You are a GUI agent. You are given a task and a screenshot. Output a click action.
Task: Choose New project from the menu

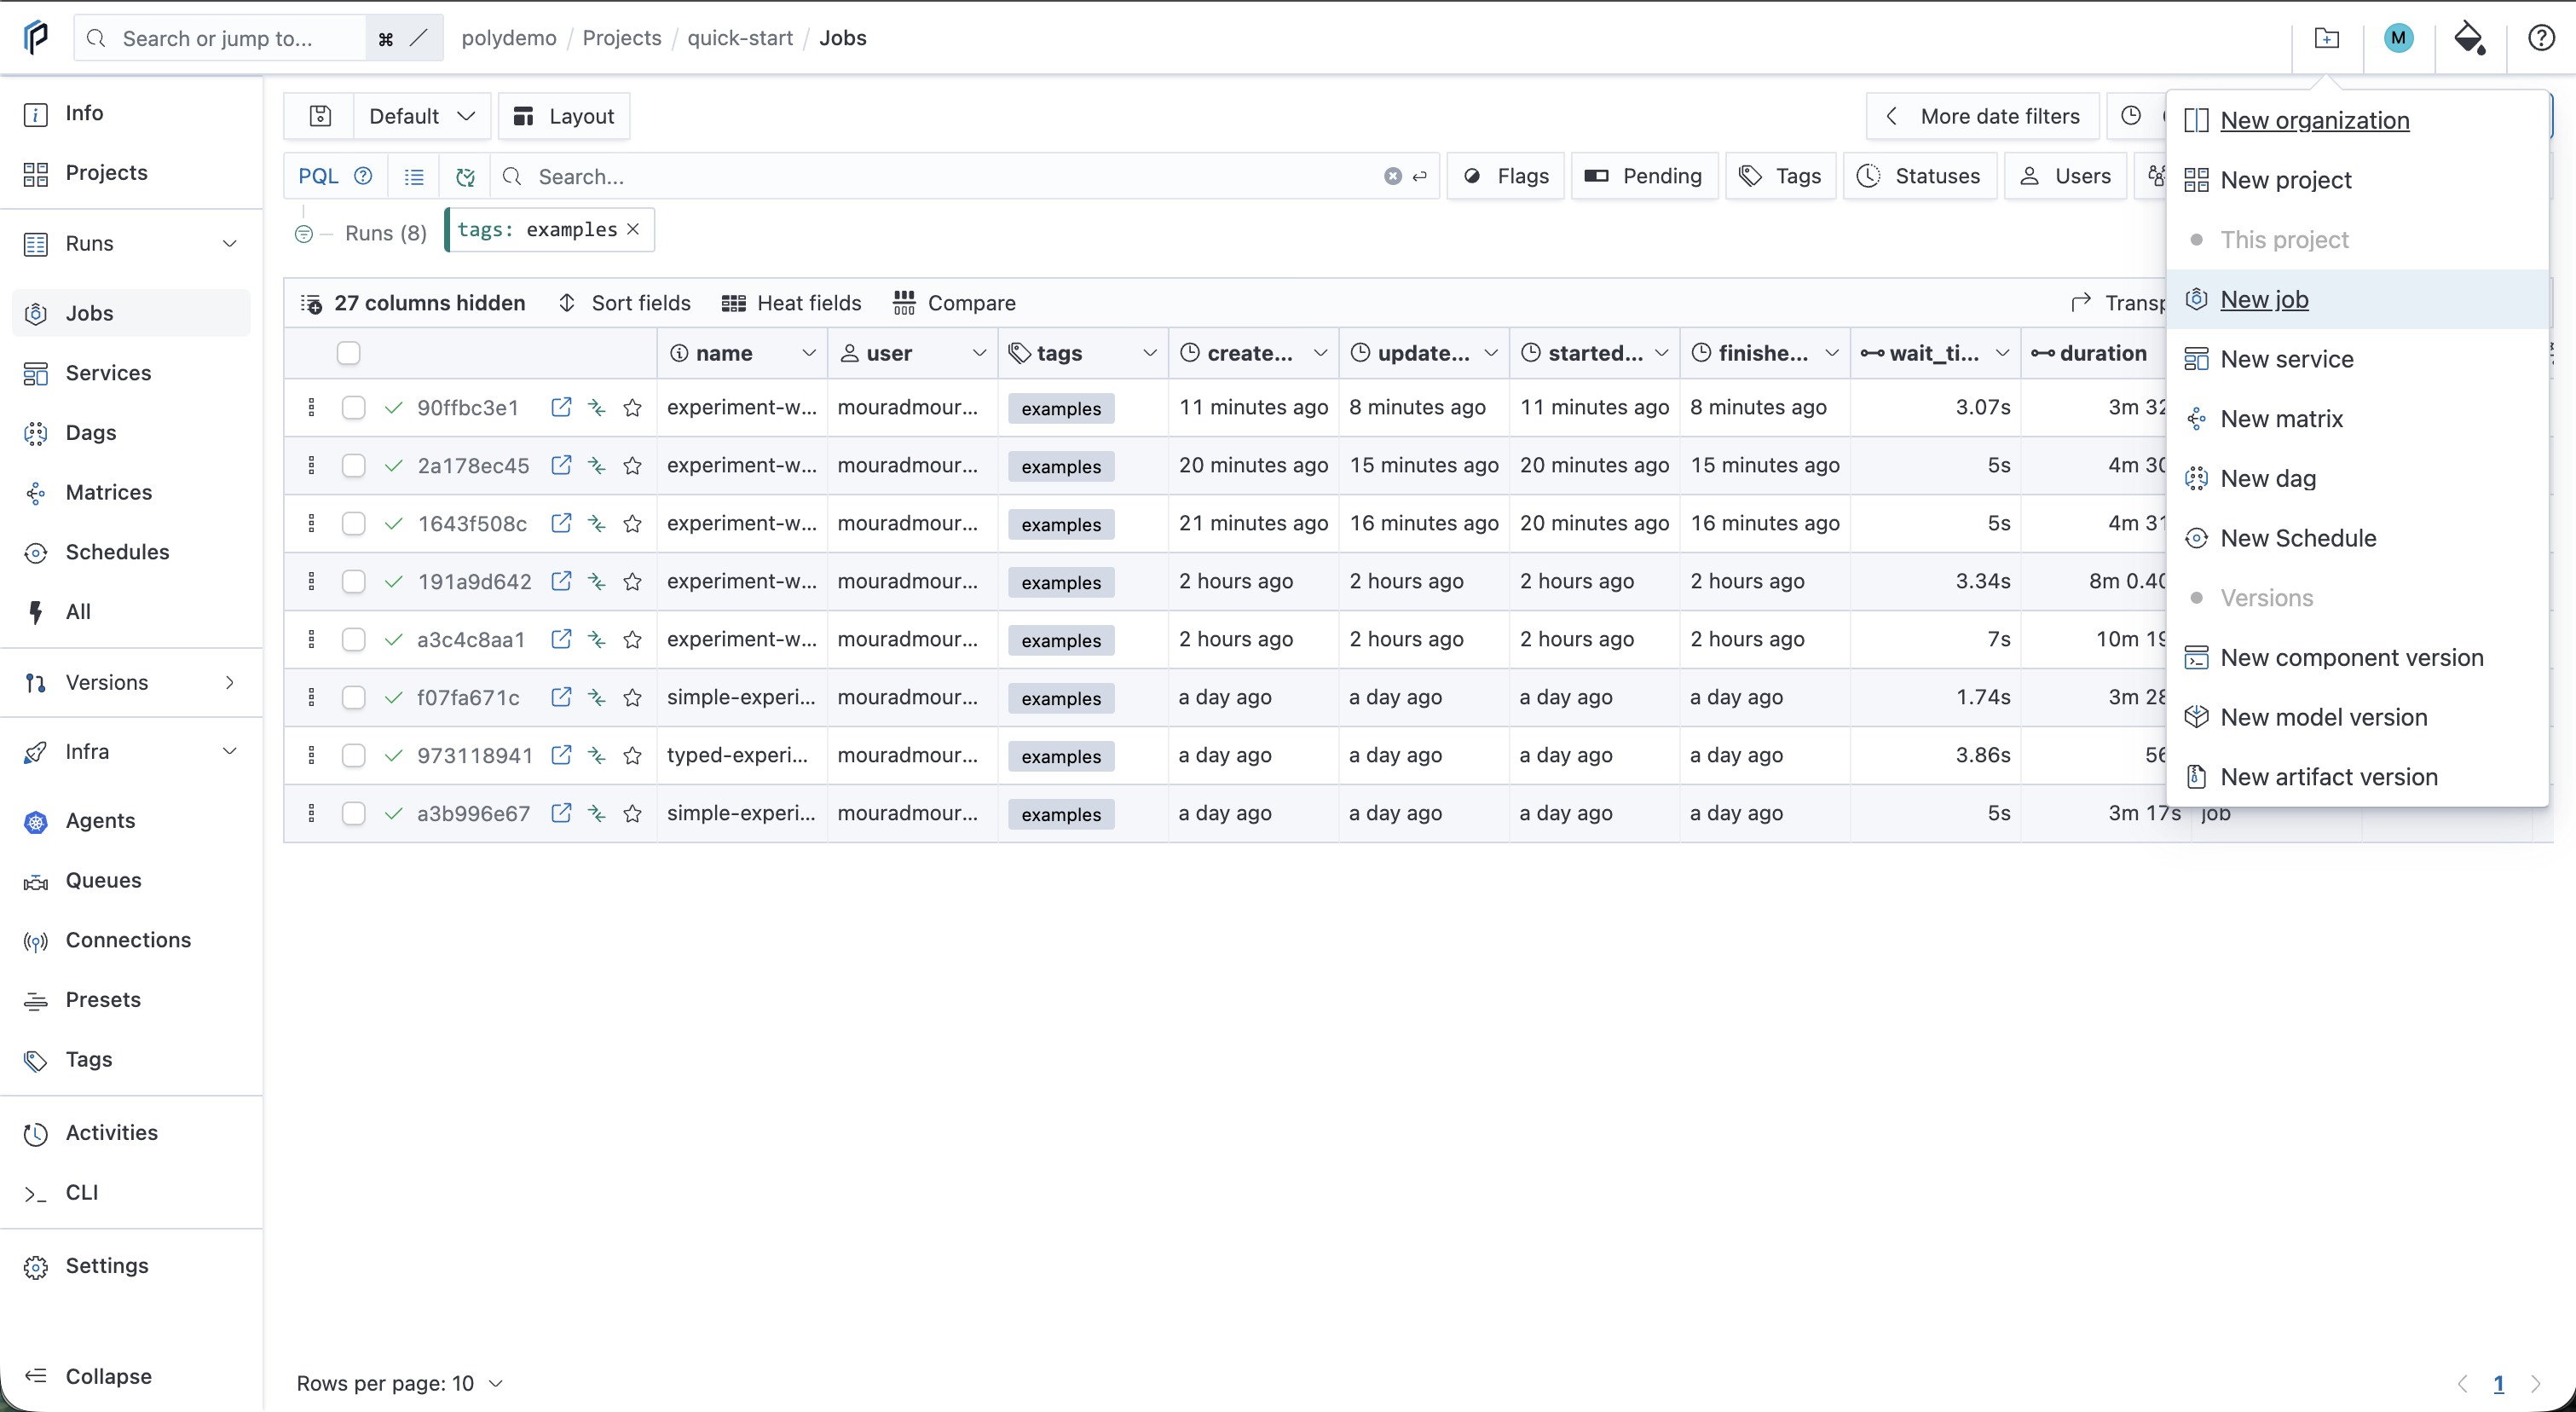[2357, 180]
